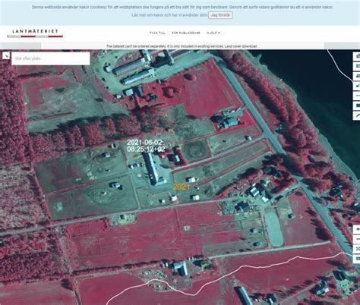Collapse the search panel with the arrow icon
360x305 pixels.
[6, 55]
